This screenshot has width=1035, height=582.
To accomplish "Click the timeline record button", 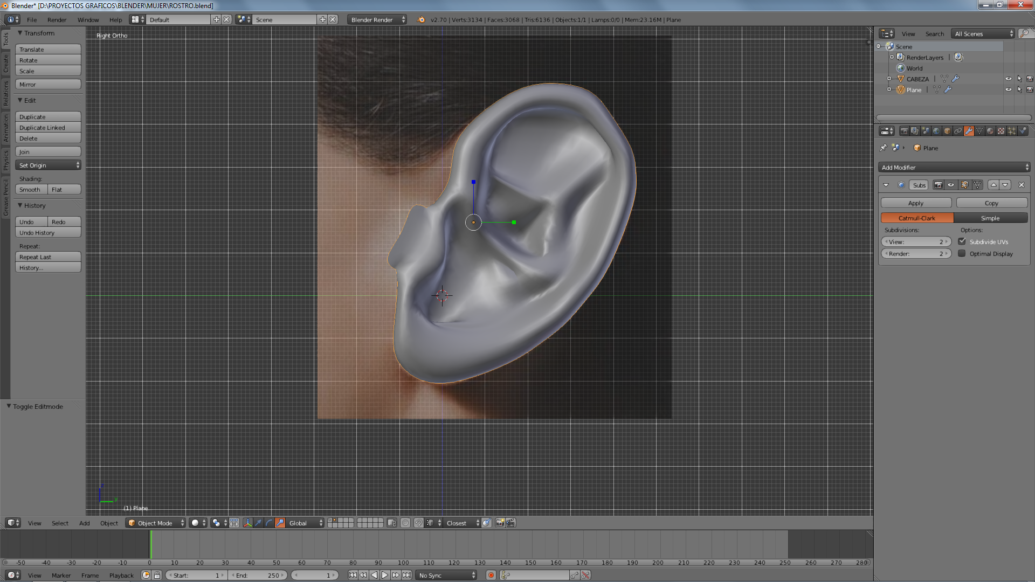I will 491,575.
